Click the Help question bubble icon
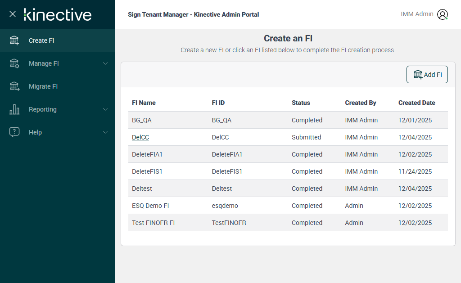461x283 pixels. (14, 132)
